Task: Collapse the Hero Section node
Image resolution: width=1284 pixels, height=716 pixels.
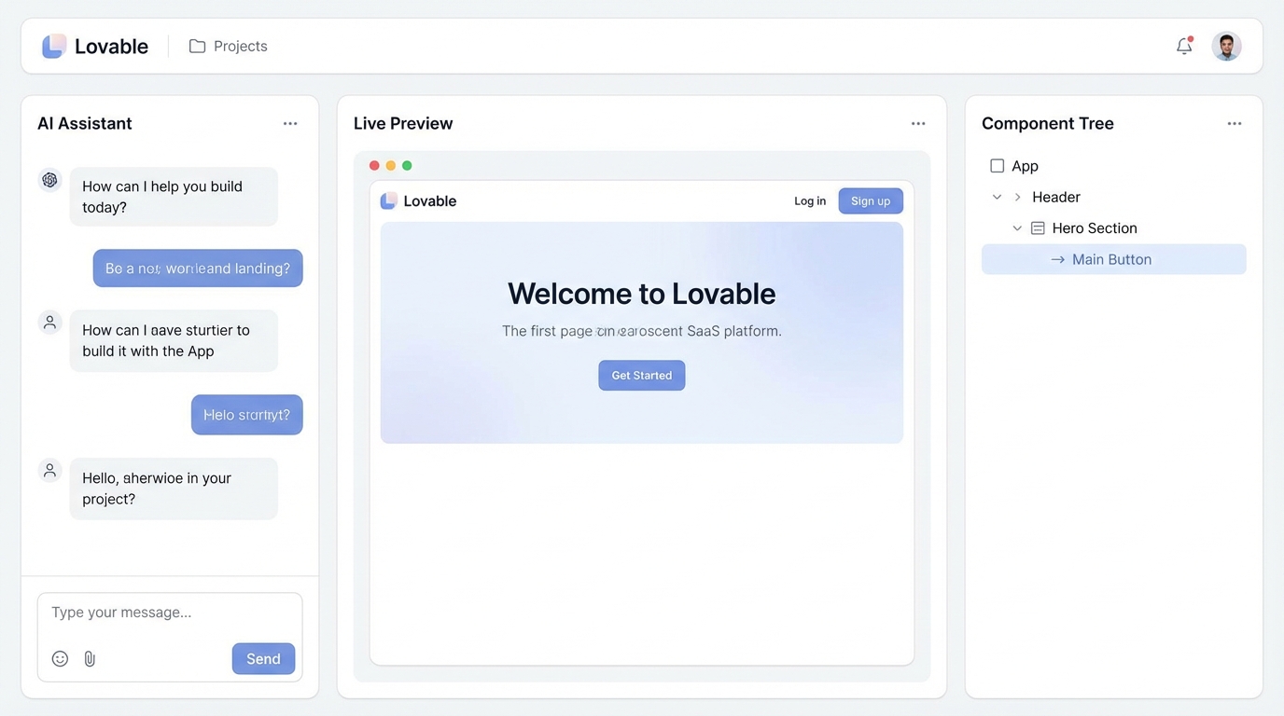Action: [x=1017, y=227]
